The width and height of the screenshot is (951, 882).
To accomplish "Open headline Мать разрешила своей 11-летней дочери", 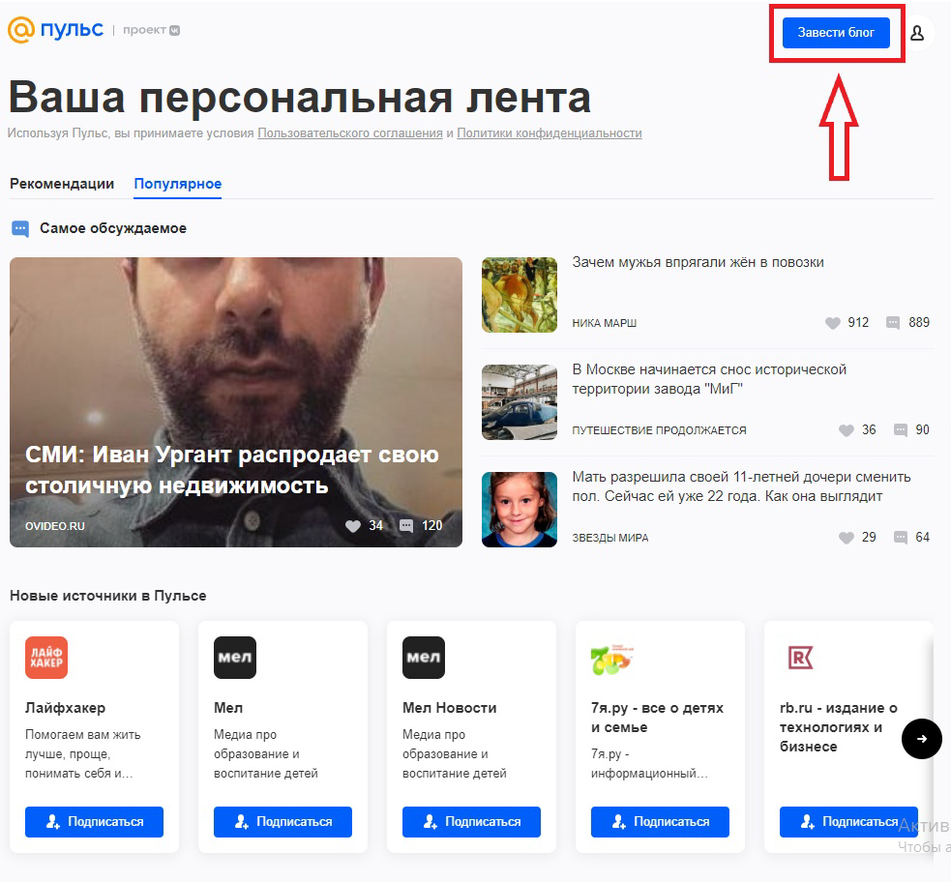I will 741,486.
